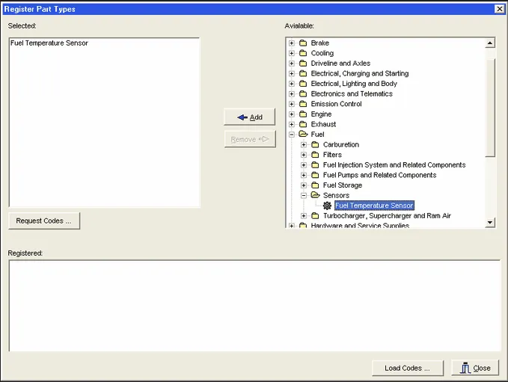Open the Request Codes dialog
Screen dimensions: 508x382
44,221
